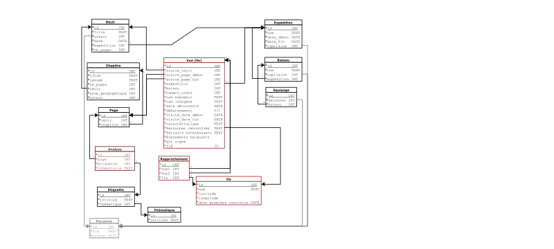Click the Page table title
The image size is (554, 249).
pos(114,110)
